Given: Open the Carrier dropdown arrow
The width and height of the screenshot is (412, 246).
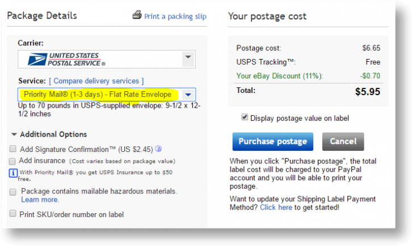Looking at the screenshot, I should [x=188, y=58].
